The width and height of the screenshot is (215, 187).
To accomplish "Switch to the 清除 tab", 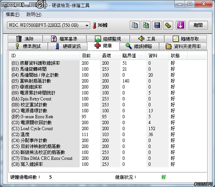I will click(x=25, y=39).
